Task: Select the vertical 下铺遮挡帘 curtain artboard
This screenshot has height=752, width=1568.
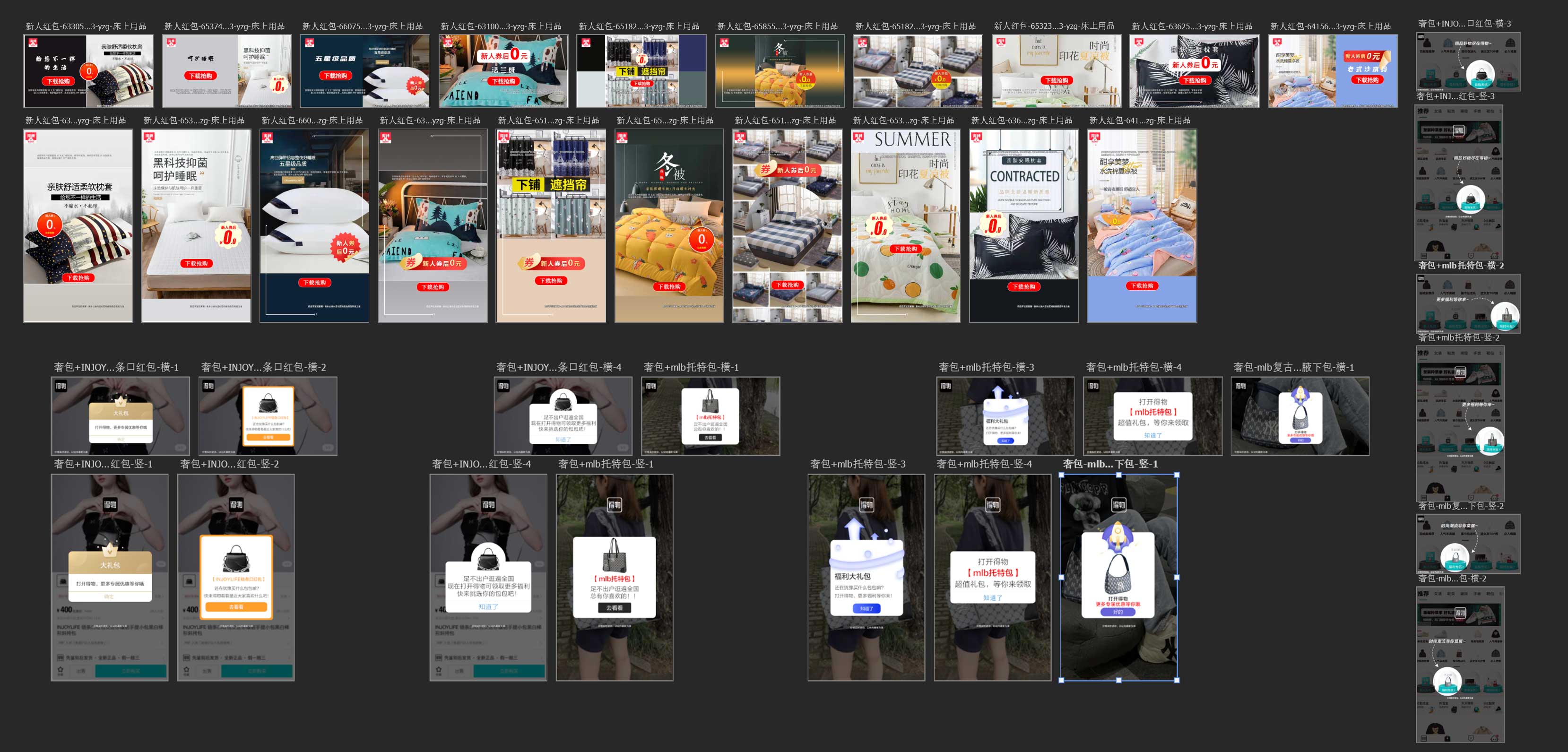Action: pos(551,225)
